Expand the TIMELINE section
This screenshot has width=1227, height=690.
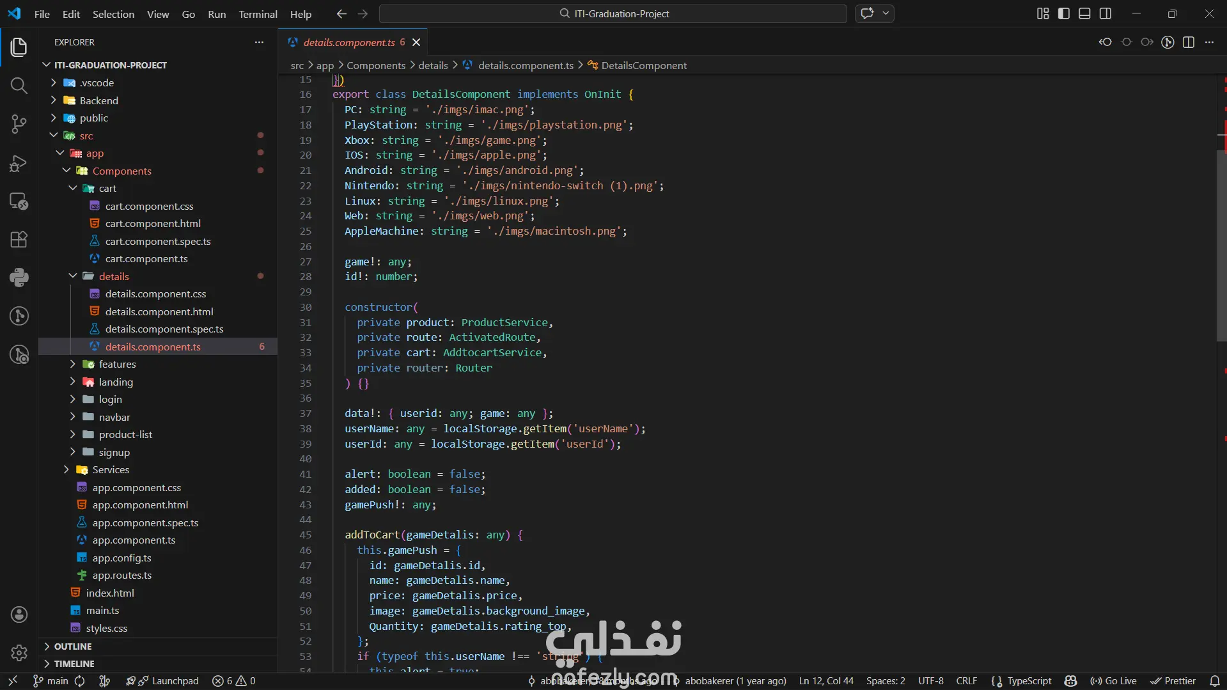point(74,664)
